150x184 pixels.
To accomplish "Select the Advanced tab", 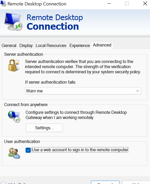I will point(102,45).
